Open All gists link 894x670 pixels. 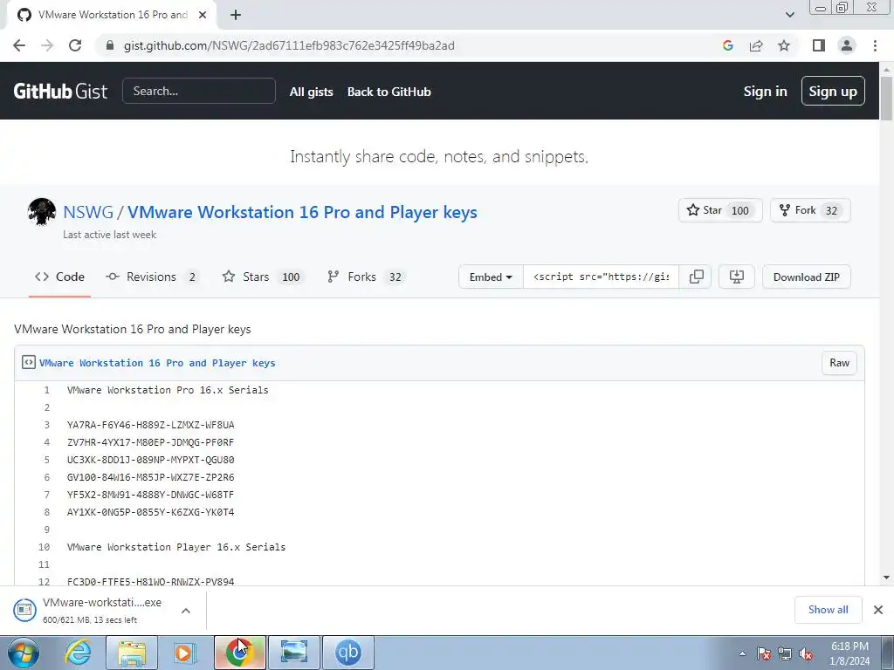312,92
